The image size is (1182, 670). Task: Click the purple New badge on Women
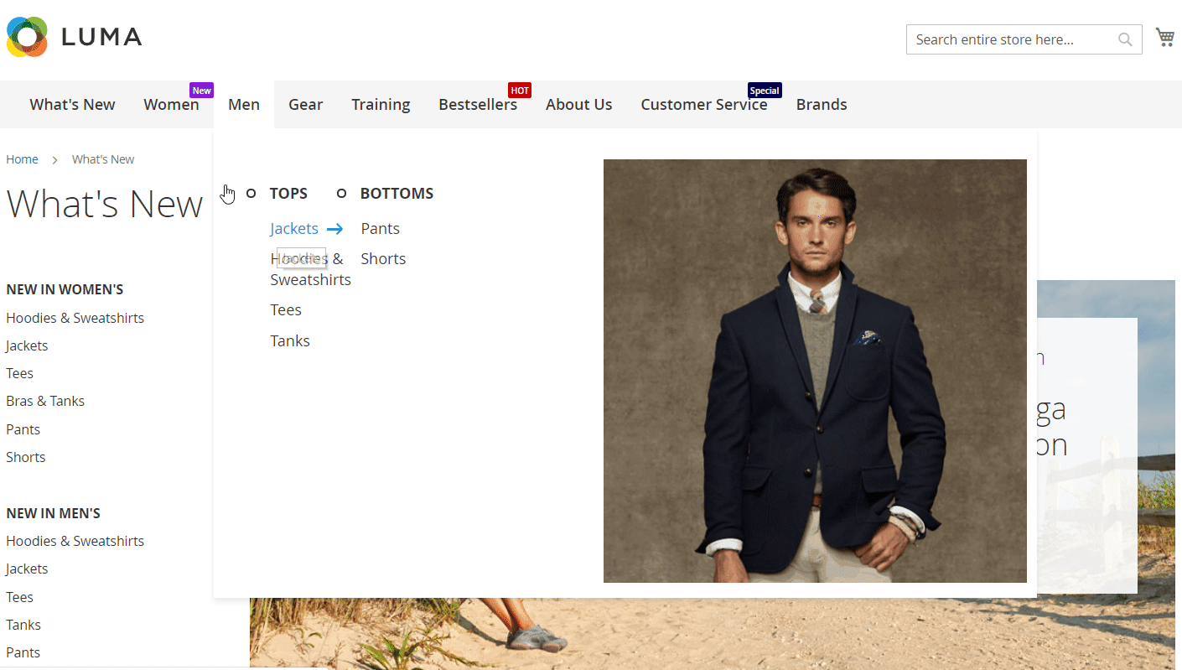tap(202, 91)
